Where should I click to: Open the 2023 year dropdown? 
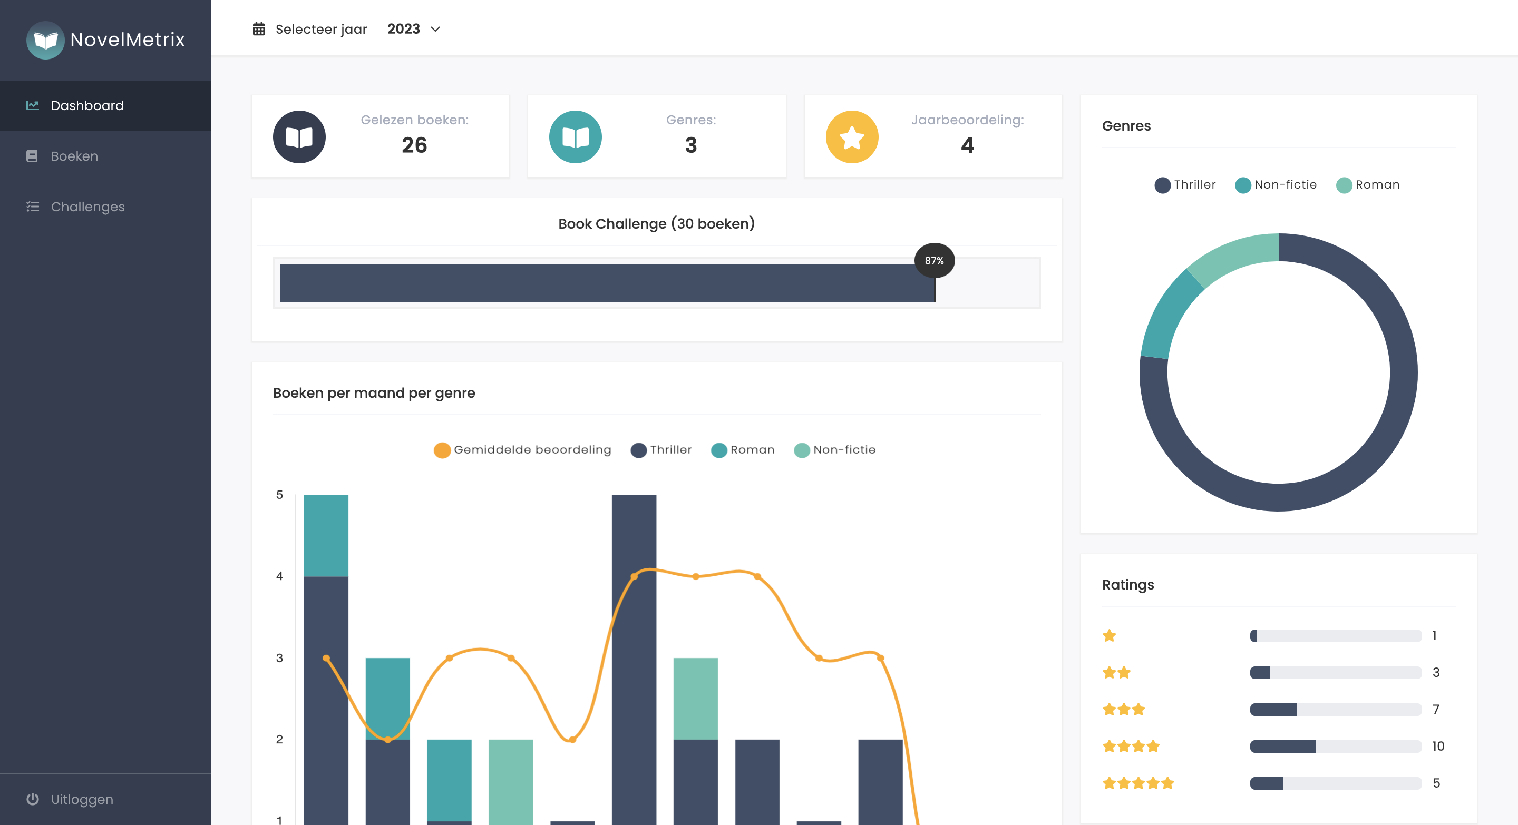(x=414, y=29)
